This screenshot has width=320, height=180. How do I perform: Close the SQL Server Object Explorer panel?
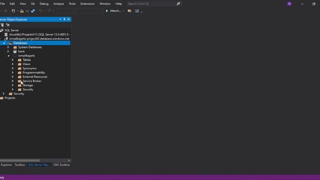(x=68, y=19)
